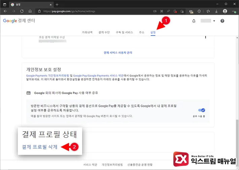The height and width of the screenshot is (170, 239).
Task: Open the footer 서비스 약관 link
Action: point(90,165)
